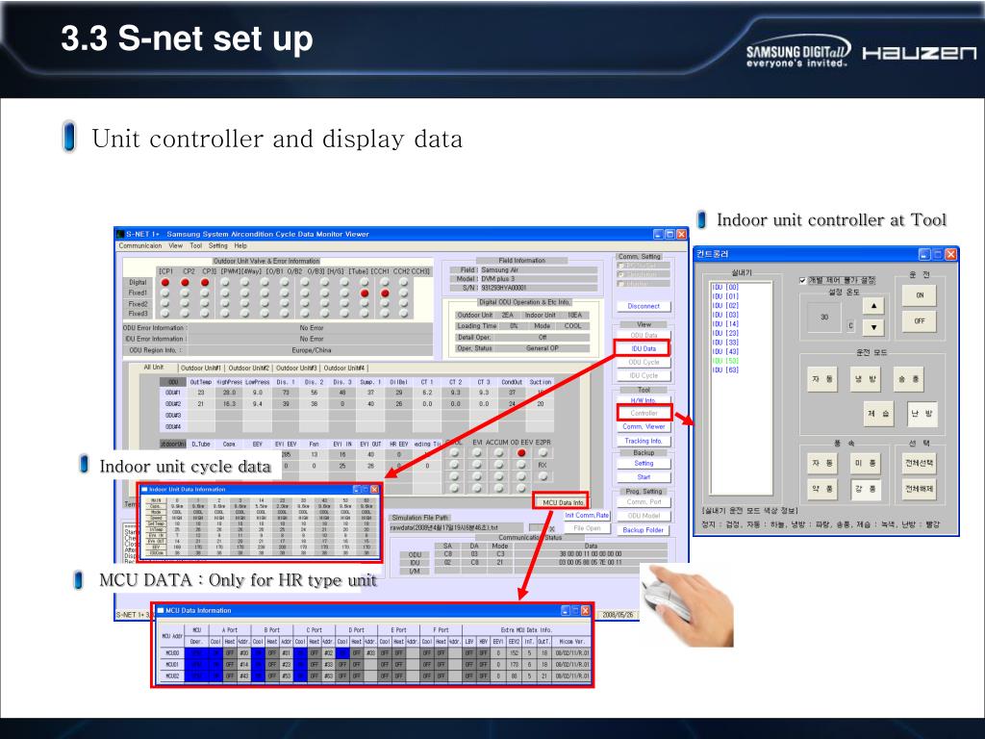985x739 pixels.
Task: Open the Help menu
Action: click(240, 245)
